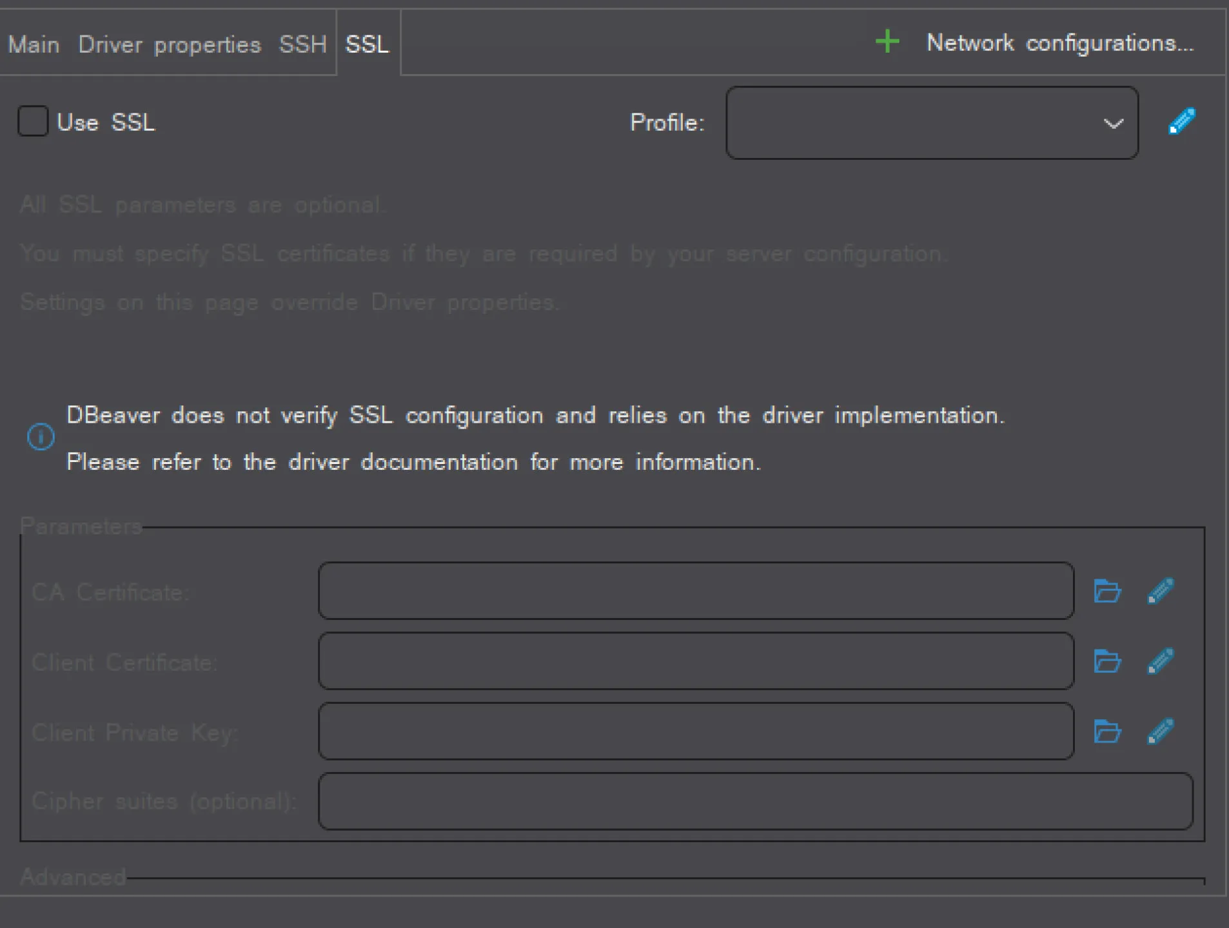
Task: Open the Driver properties tab
Action: (x=170, y=45)
